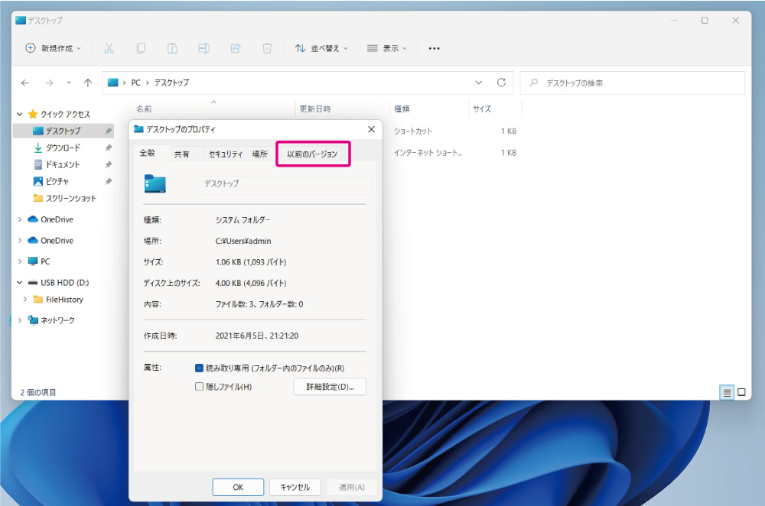Click the Refresh icon beside address bar
765x506 pixels.
pyautogui.click(x=501, y=83)
